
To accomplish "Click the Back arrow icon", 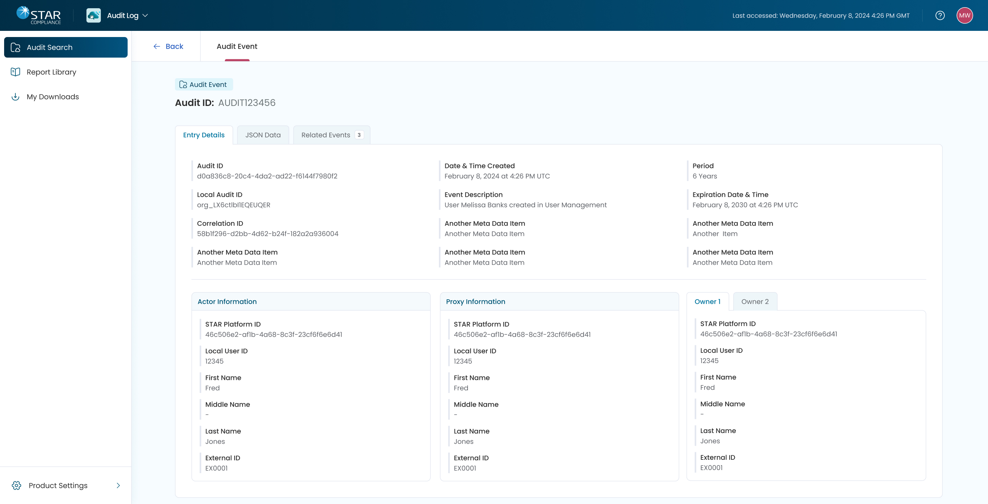I will click(x=156, y=46).
